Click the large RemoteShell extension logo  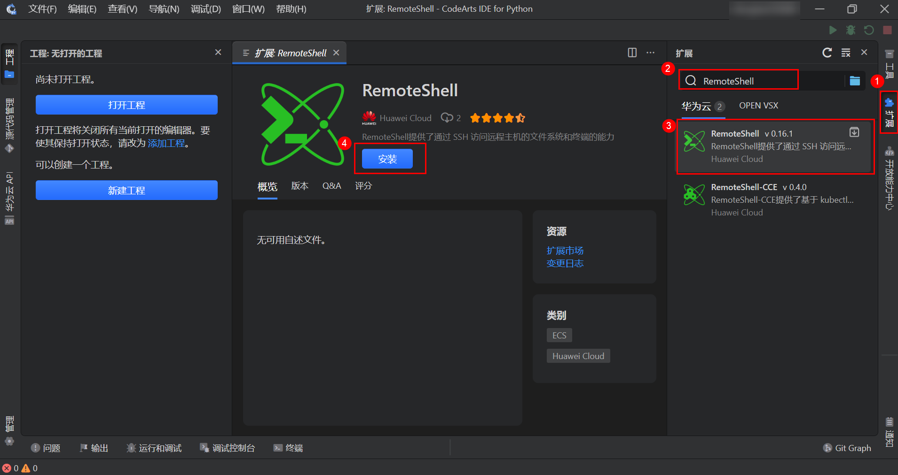pyautogui.click(x=302, y=124)
